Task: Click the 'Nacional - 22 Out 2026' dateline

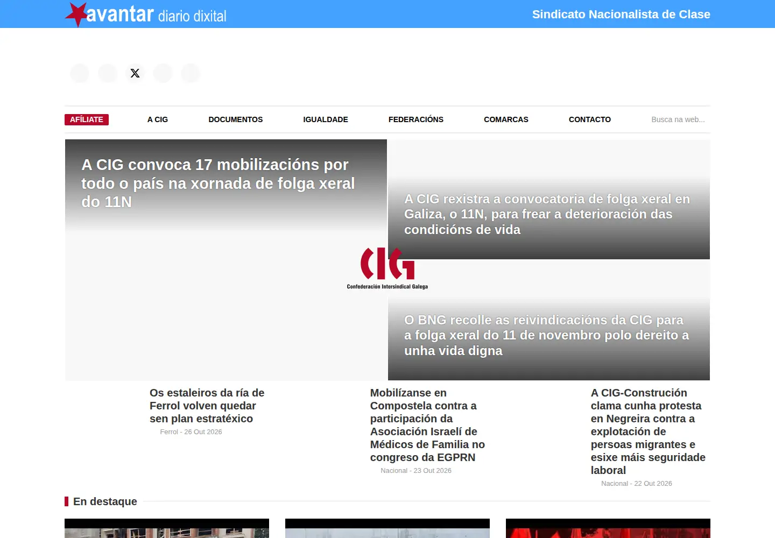Action: [637, 484]
